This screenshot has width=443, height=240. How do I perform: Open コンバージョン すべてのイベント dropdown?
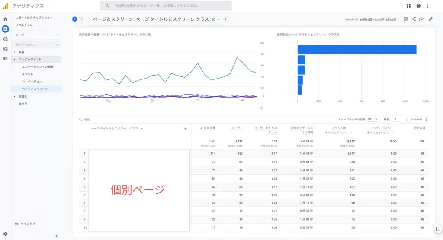(380, 133)
